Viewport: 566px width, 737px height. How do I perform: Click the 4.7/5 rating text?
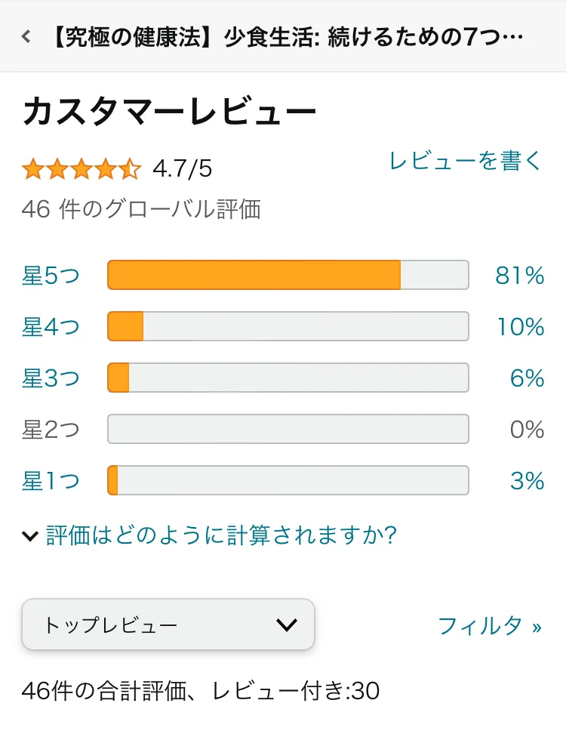click(x=182, y=168)
